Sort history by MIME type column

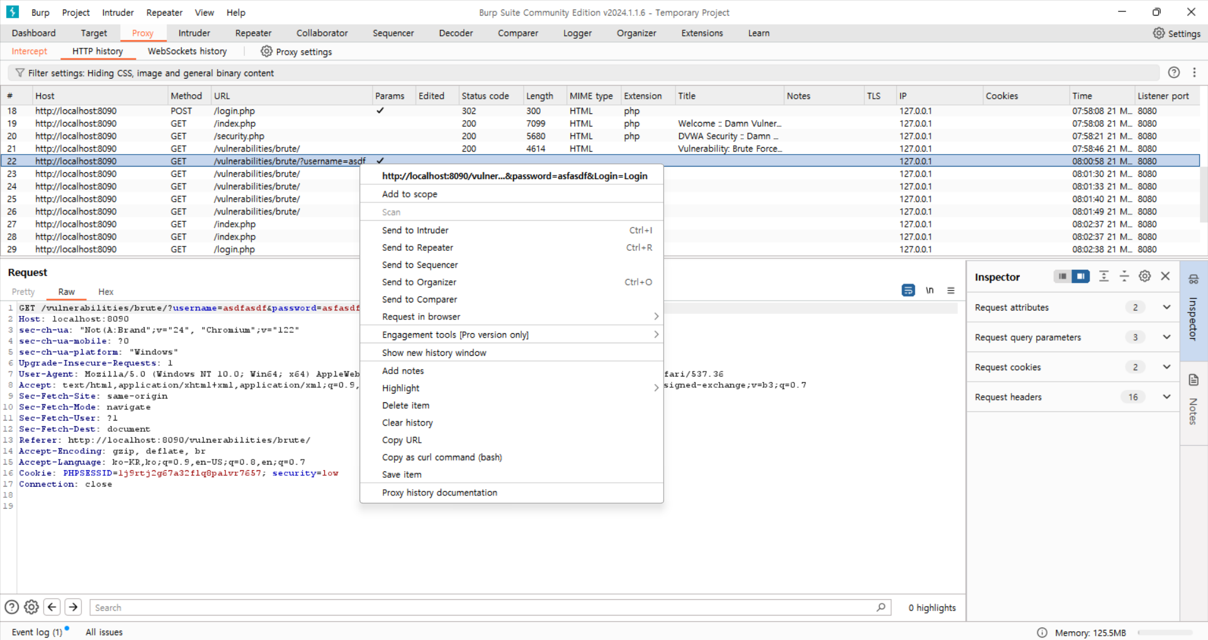click(x=594, y=96)
